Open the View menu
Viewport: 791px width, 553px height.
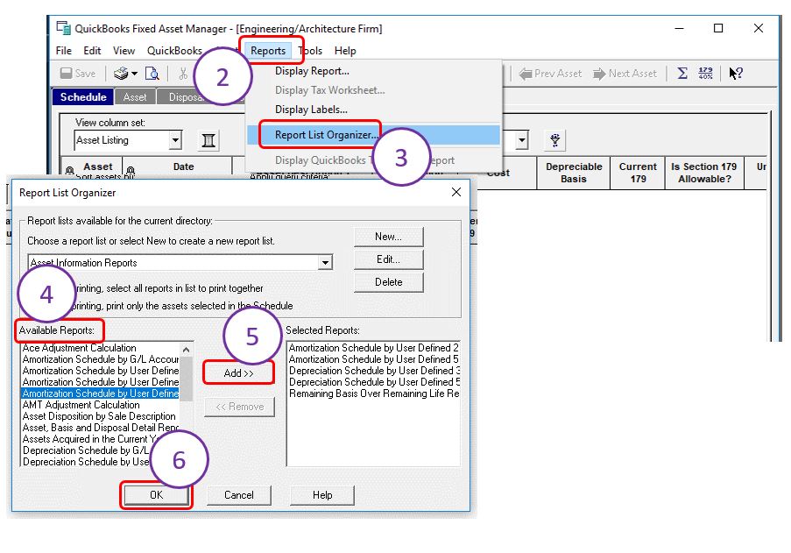(124, 51)
